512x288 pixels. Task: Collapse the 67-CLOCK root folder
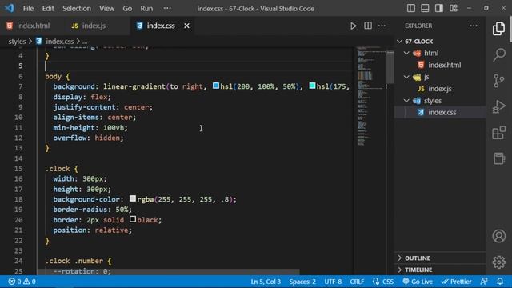pos(399,41)
